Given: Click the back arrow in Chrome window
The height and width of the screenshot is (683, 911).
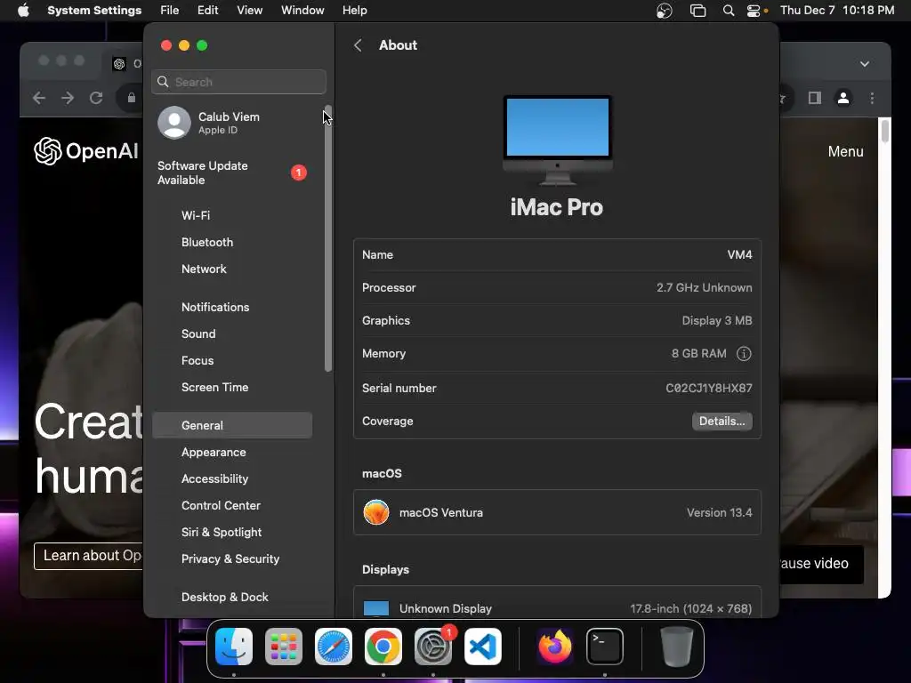Looking at the screenshot, I should (x=39, y=98).
